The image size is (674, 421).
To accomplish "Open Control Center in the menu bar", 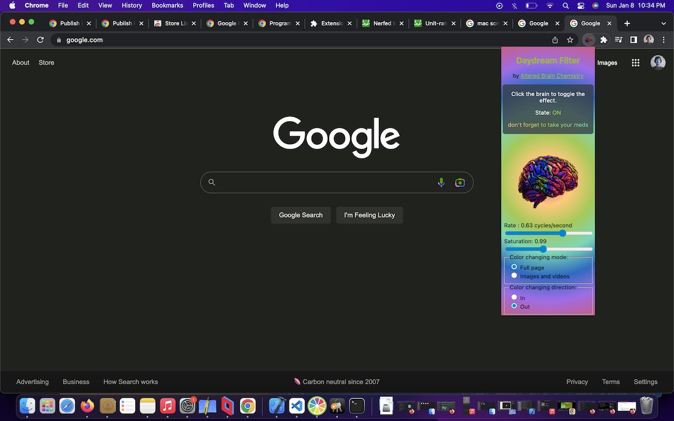I will click(581, 6).
